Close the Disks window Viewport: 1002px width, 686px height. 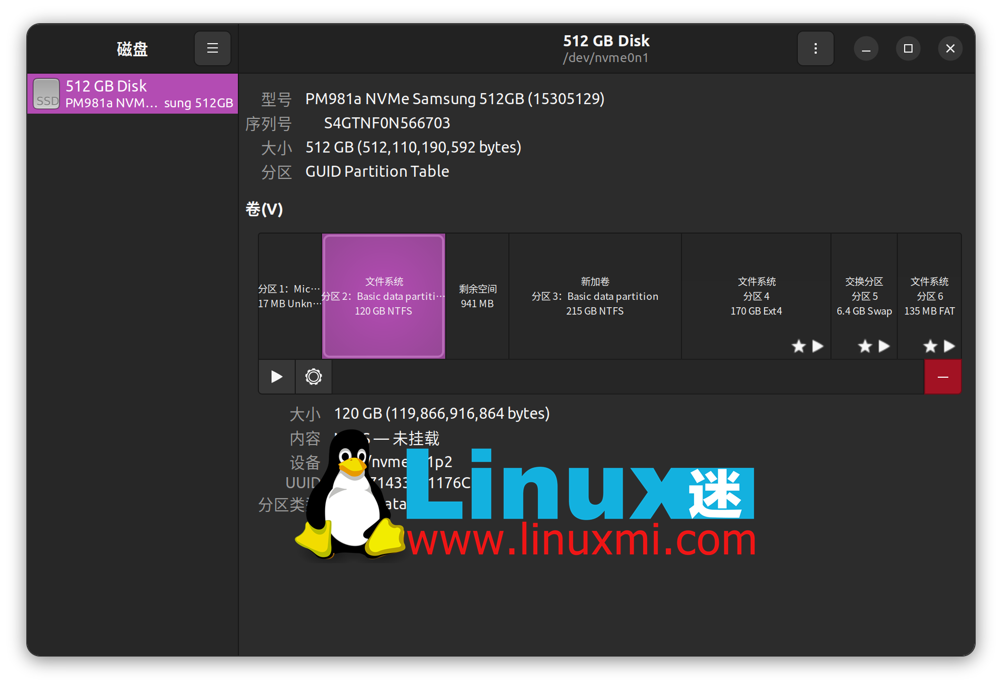[950, 48]
